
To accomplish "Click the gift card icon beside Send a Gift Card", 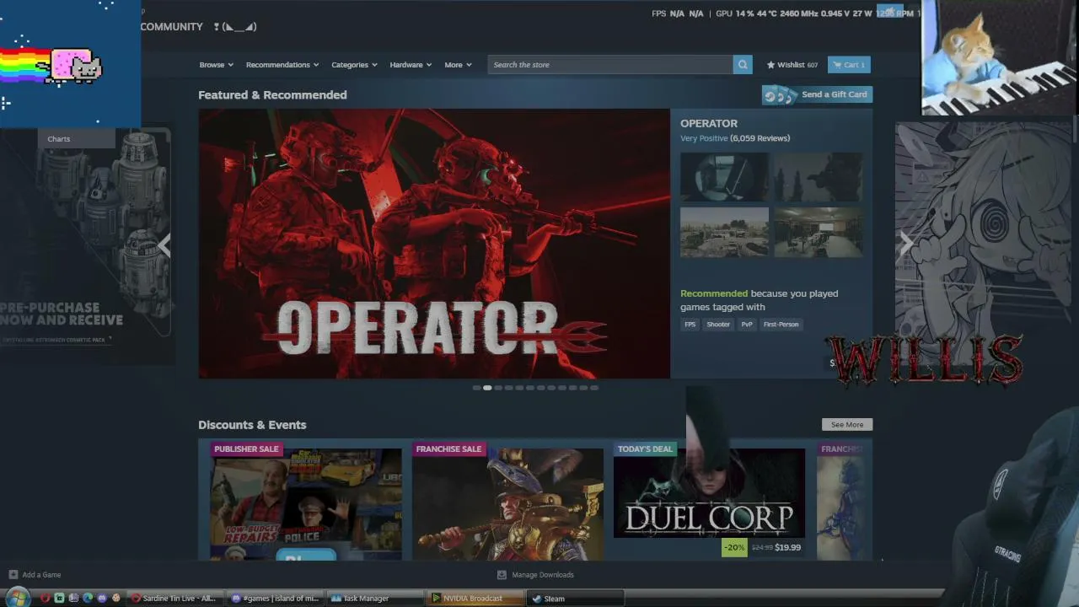I will point(780,95).
